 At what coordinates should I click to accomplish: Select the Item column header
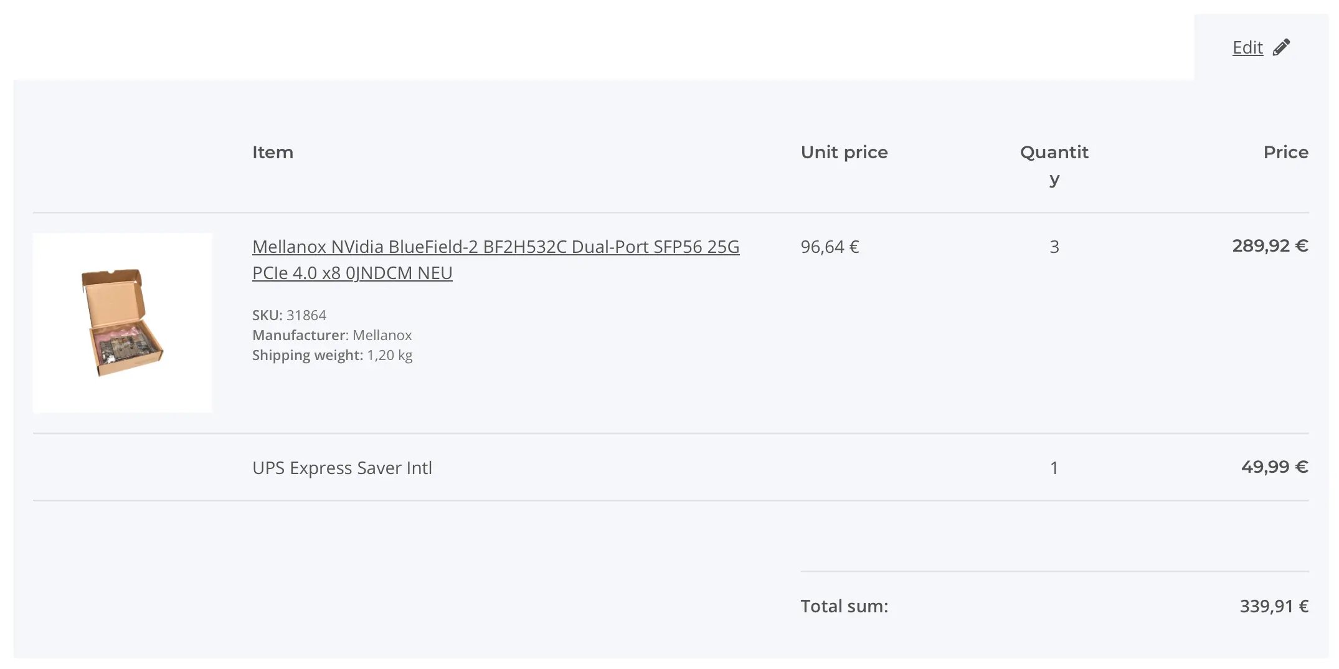tap(272, 152)
